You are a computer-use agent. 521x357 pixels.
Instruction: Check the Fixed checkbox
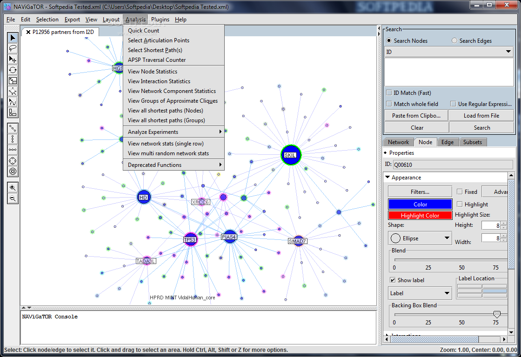point(460,192)
